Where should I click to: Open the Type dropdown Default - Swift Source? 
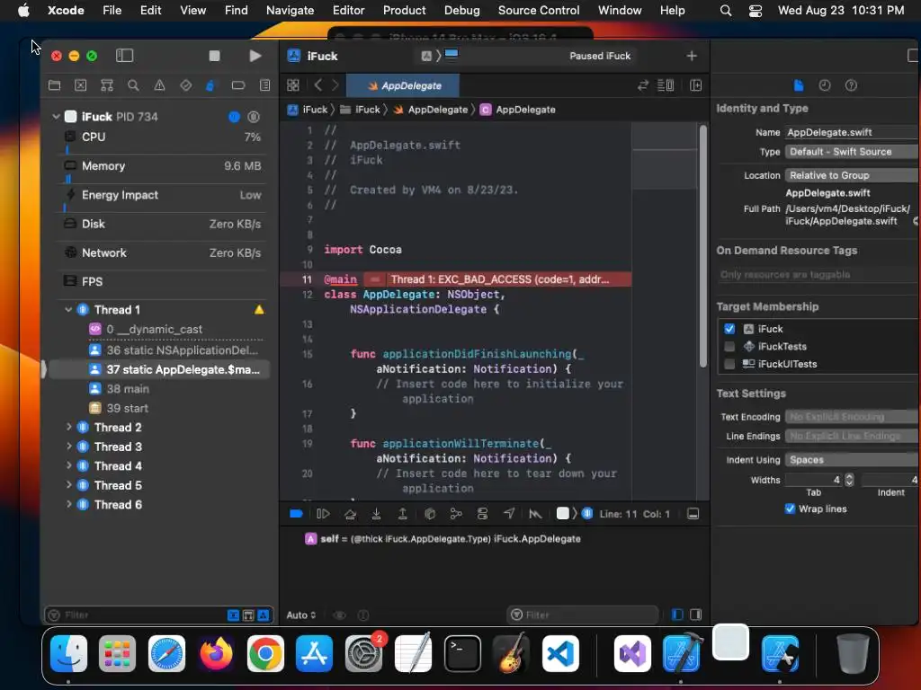pyautogui.click(x=853, y=152)
